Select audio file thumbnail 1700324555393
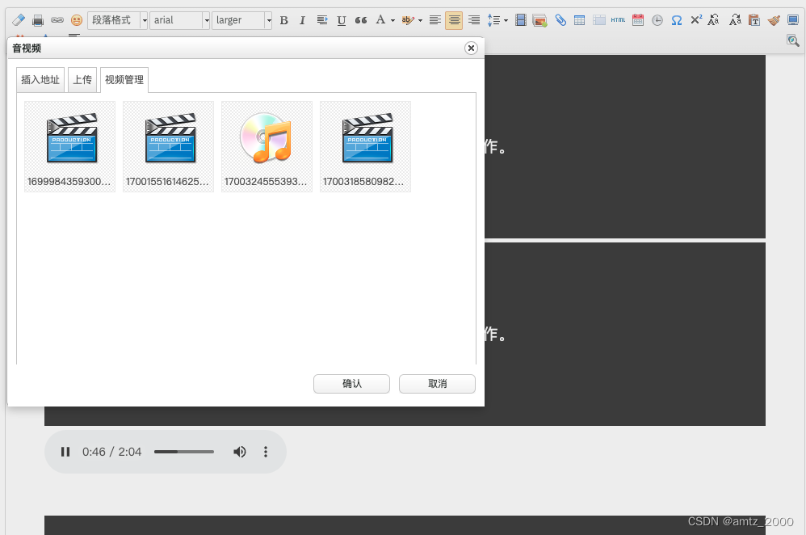 (267, 146)
